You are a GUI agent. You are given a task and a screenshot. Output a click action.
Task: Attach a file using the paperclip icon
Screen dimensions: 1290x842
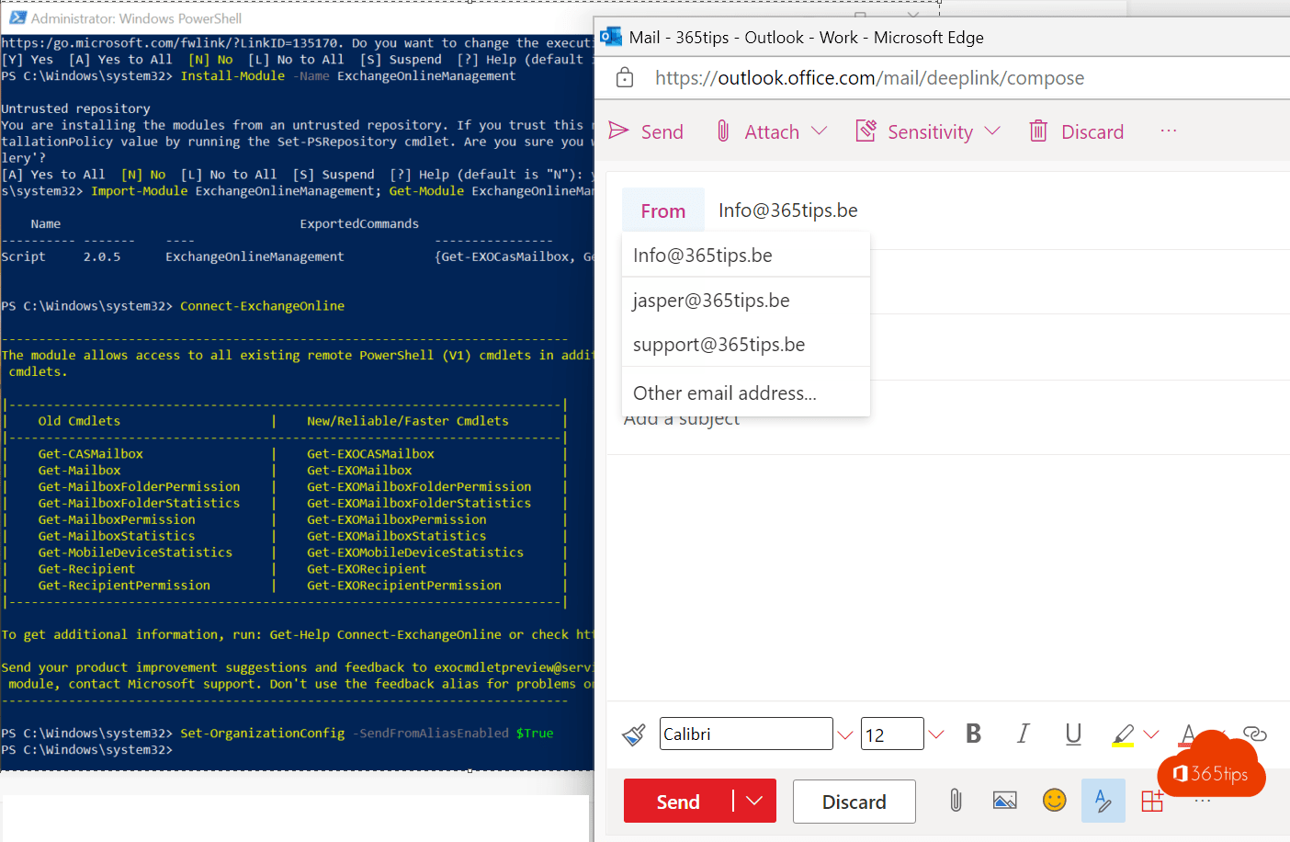click(x=956, y=801)
